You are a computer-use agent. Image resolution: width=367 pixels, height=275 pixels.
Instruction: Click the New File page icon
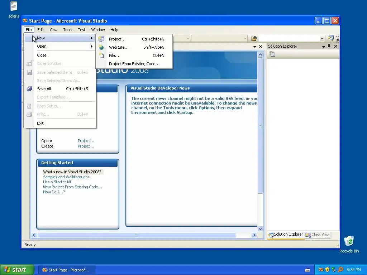coord(101,56)
